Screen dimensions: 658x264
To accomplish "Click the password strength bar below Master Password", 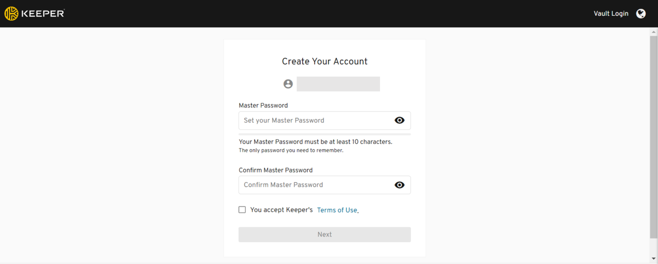I will tap(324, 133).
